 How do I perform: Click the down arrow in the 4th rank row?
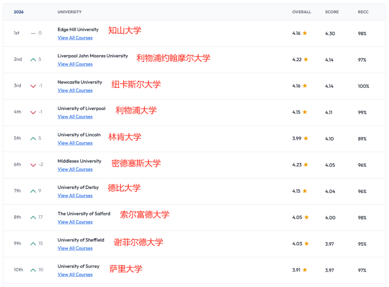click(33, 112)
